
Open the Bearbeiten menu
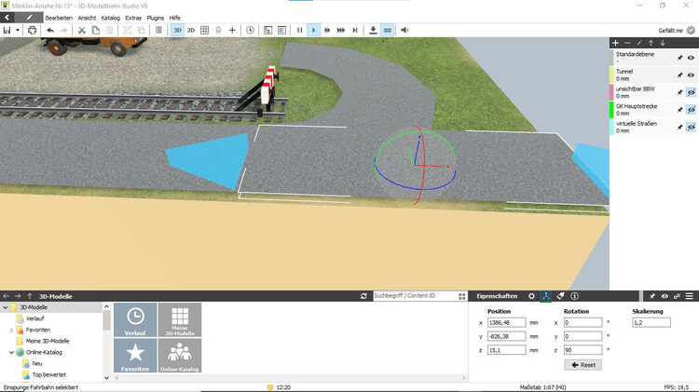click(x=59, y=18)
